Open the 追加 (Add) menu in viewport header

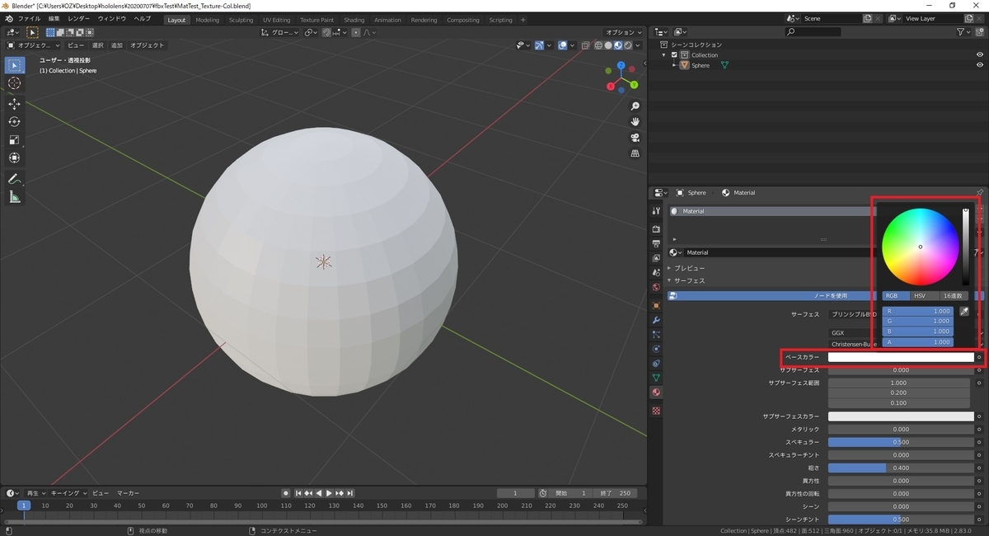[x=117, y=45]
